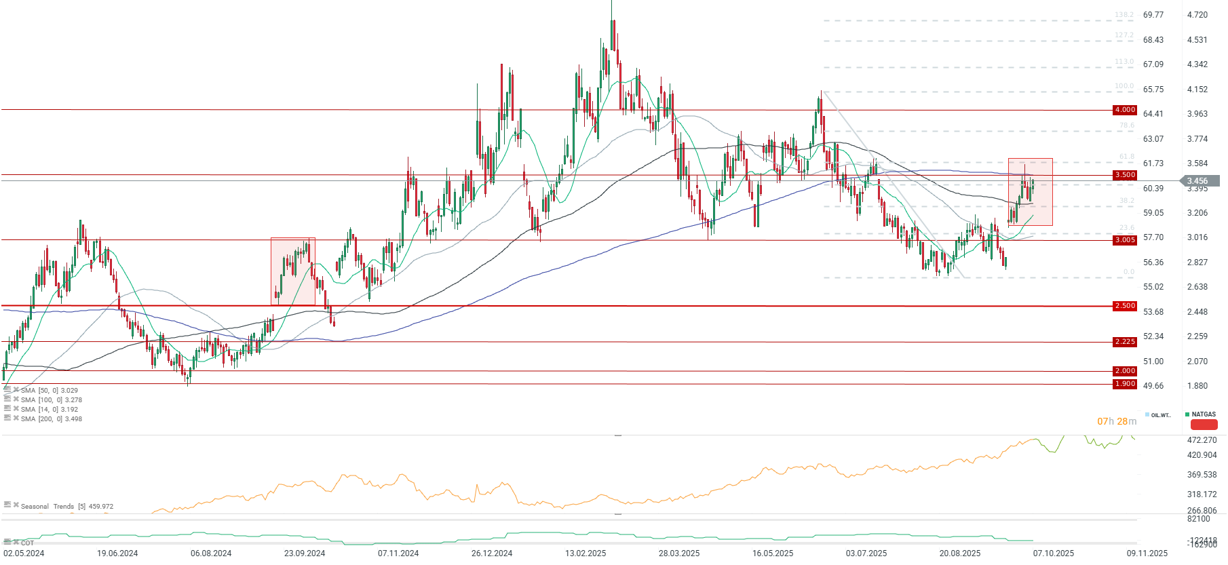This screenshot has height=565, width=1228.
Task: Click the current price tag 3.456
Action: [1200, 181]
